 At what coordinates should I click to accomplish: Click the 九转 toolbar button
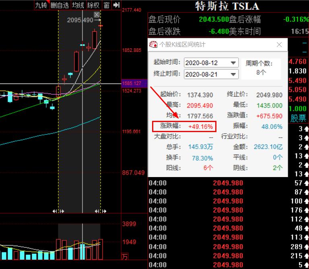tap(41, 5)
